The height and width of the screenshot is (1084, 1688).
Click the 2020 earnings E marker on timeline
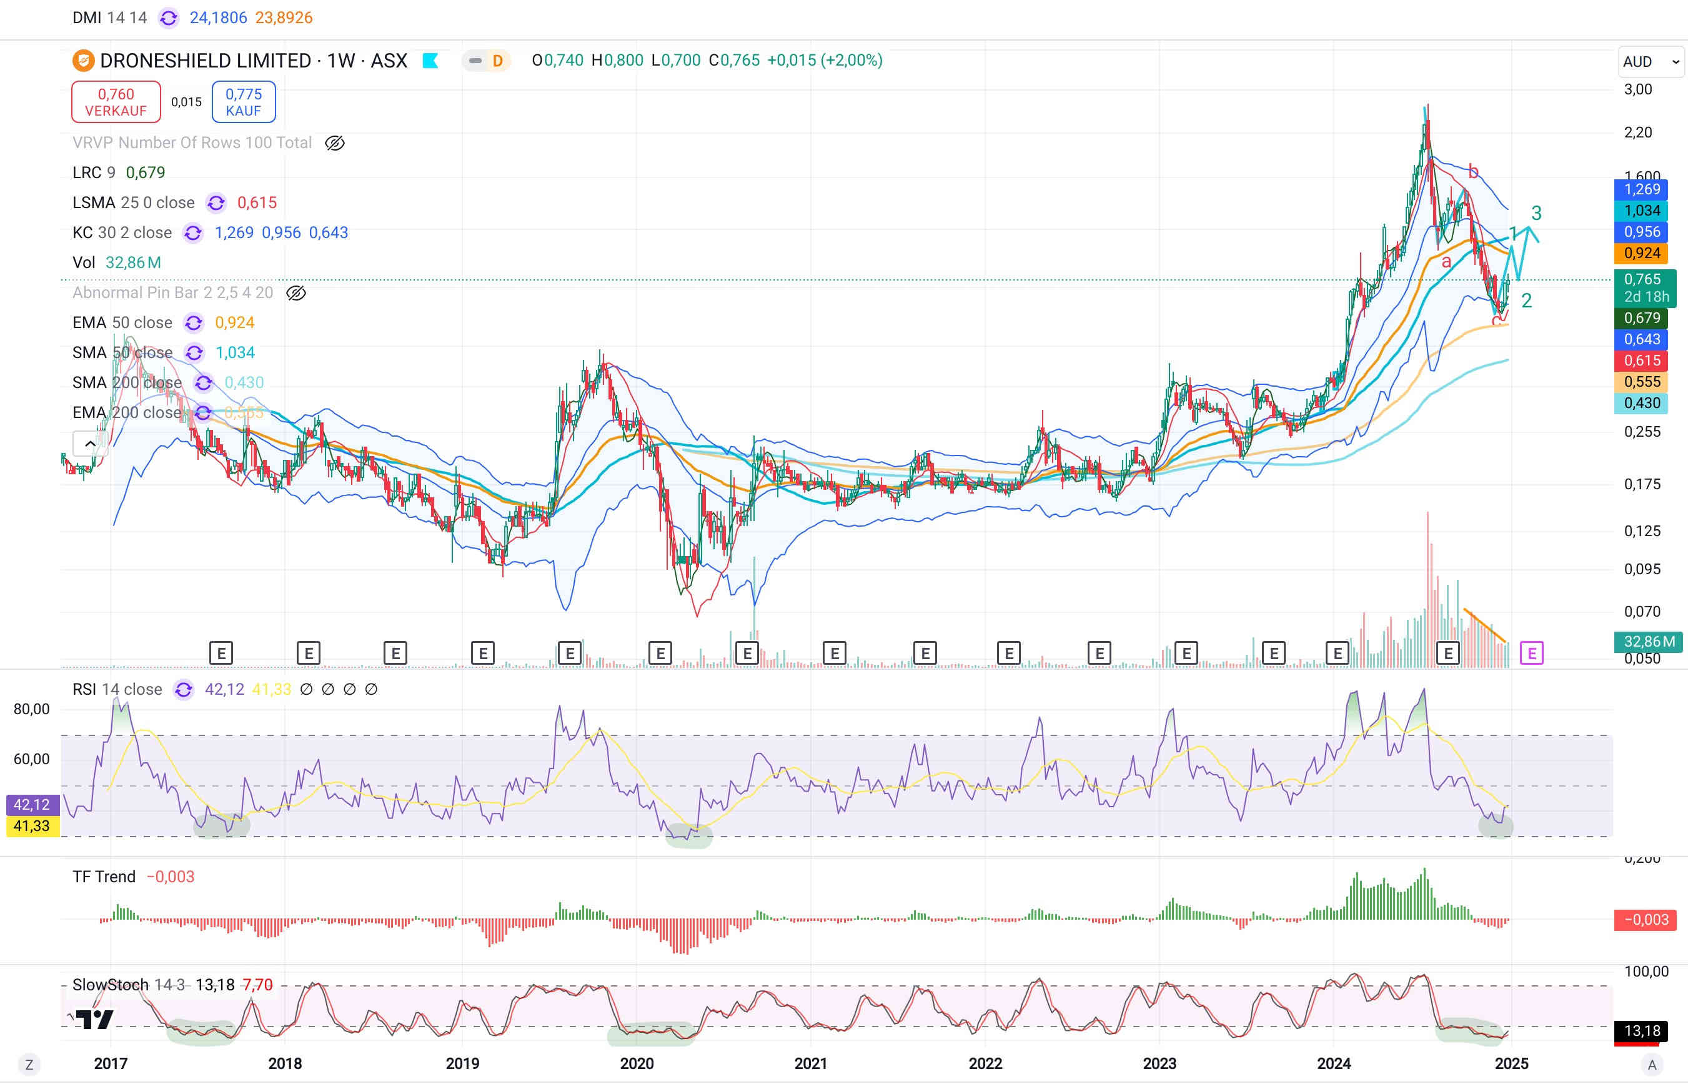click(660, 654)
